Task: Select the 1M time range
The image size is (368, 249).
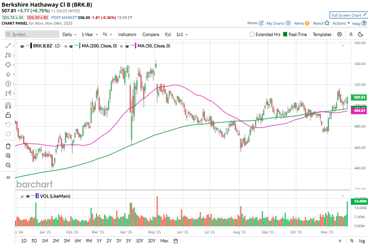Action: (45, 241)
